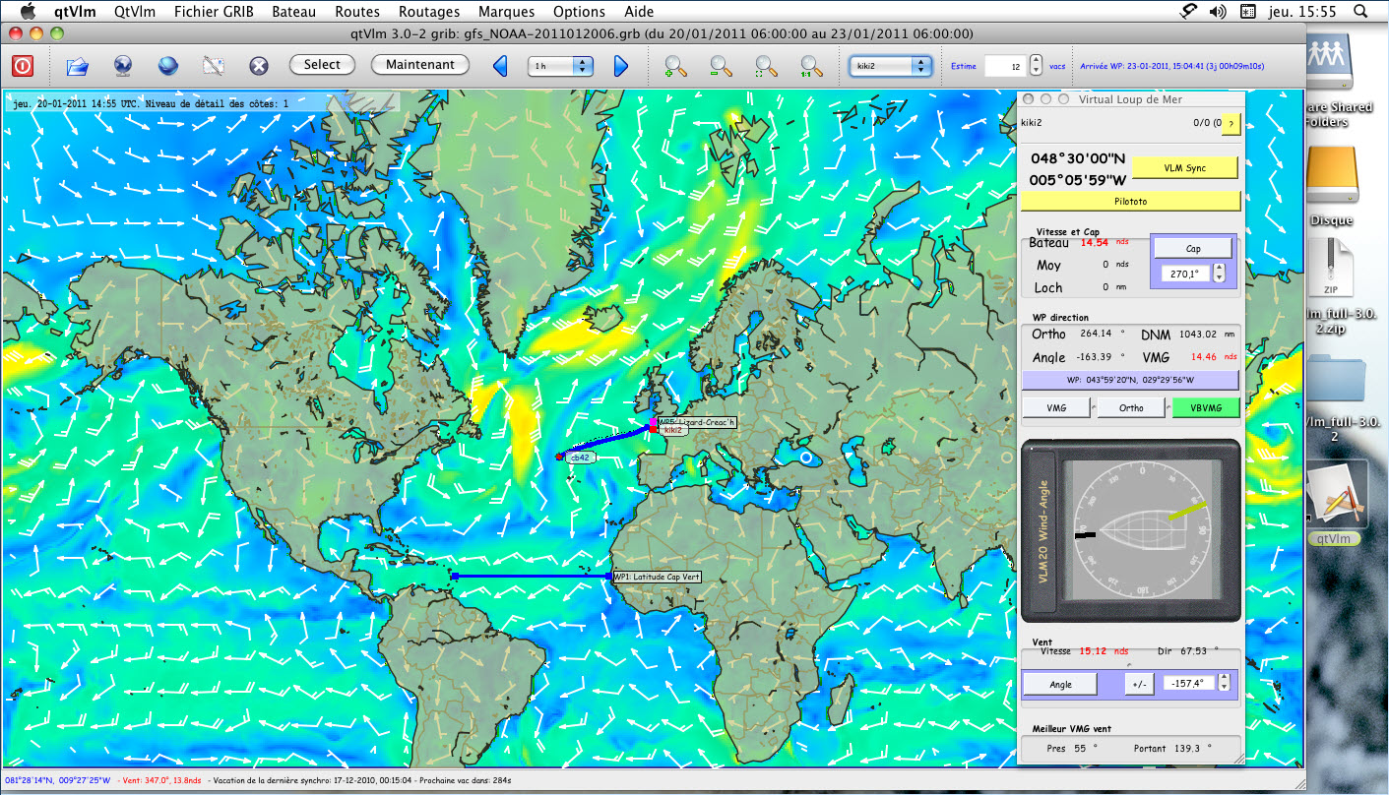Select the green VBVMG mode button
This screenshot has height=795, width=1389.
[x=1206, y=407]
